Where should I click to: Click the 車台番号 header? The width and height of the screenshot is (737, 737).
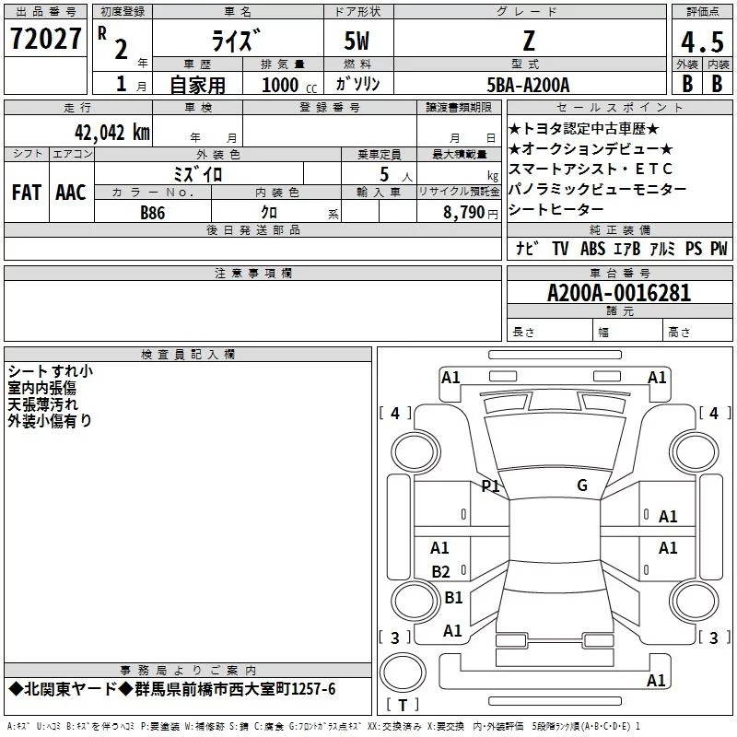click(619, 273)
